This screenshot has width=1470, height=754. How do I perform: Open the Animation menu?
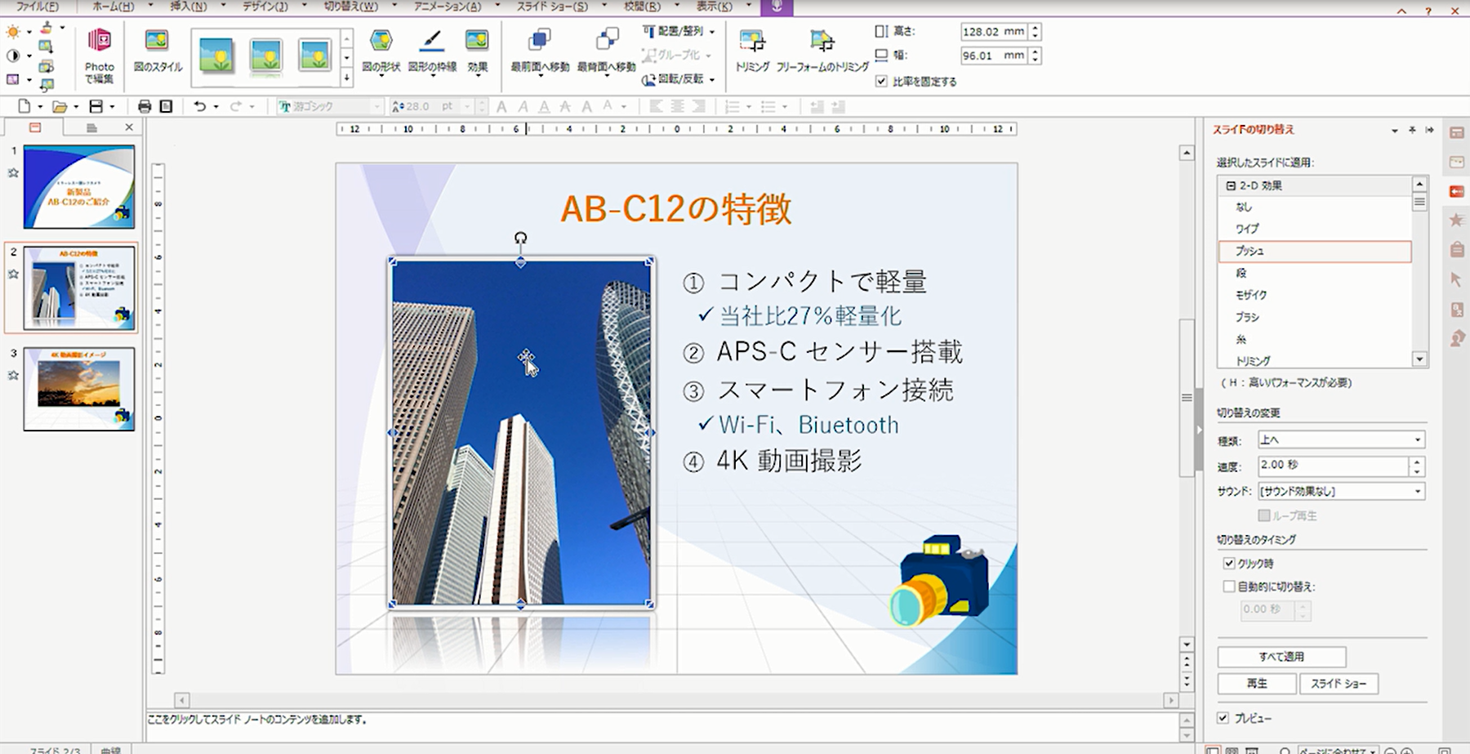pyautogui.click(x=447, y=7)
